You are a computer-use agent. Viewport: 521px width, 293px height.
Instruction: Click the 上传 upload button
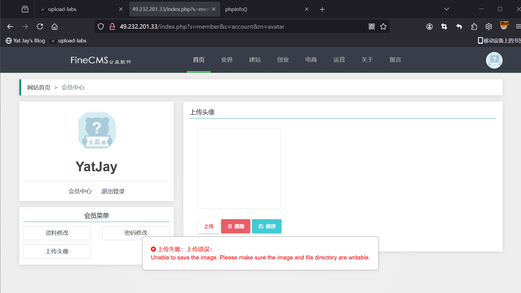[x=208, y=226]
